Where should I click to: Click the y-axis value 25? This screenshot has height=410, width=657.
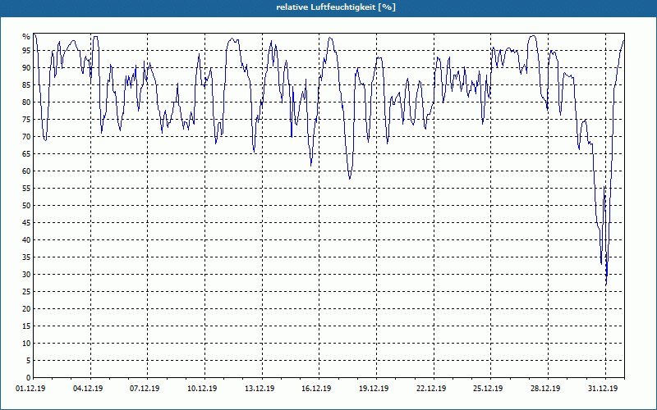point(26,292)
